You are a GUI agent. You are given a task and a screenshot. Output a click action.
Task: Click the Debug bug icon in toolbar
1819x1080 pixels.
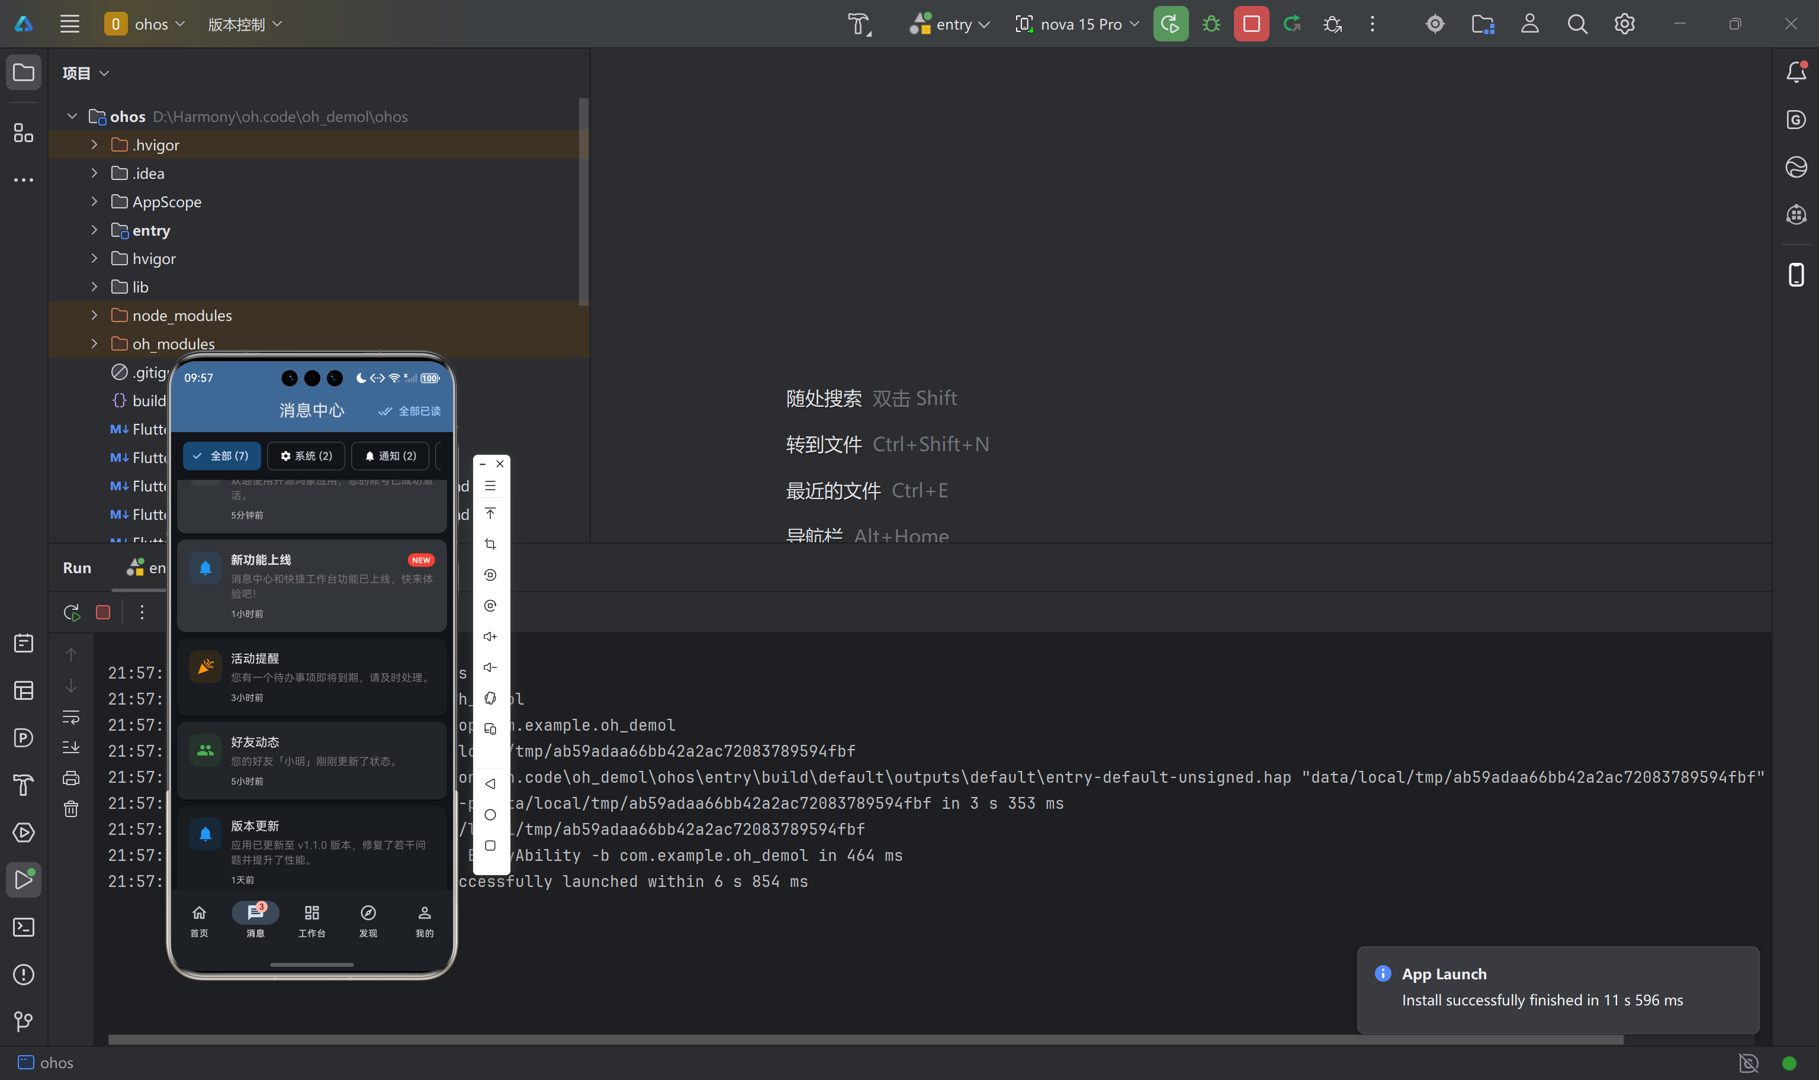[x=1211, y=24]
